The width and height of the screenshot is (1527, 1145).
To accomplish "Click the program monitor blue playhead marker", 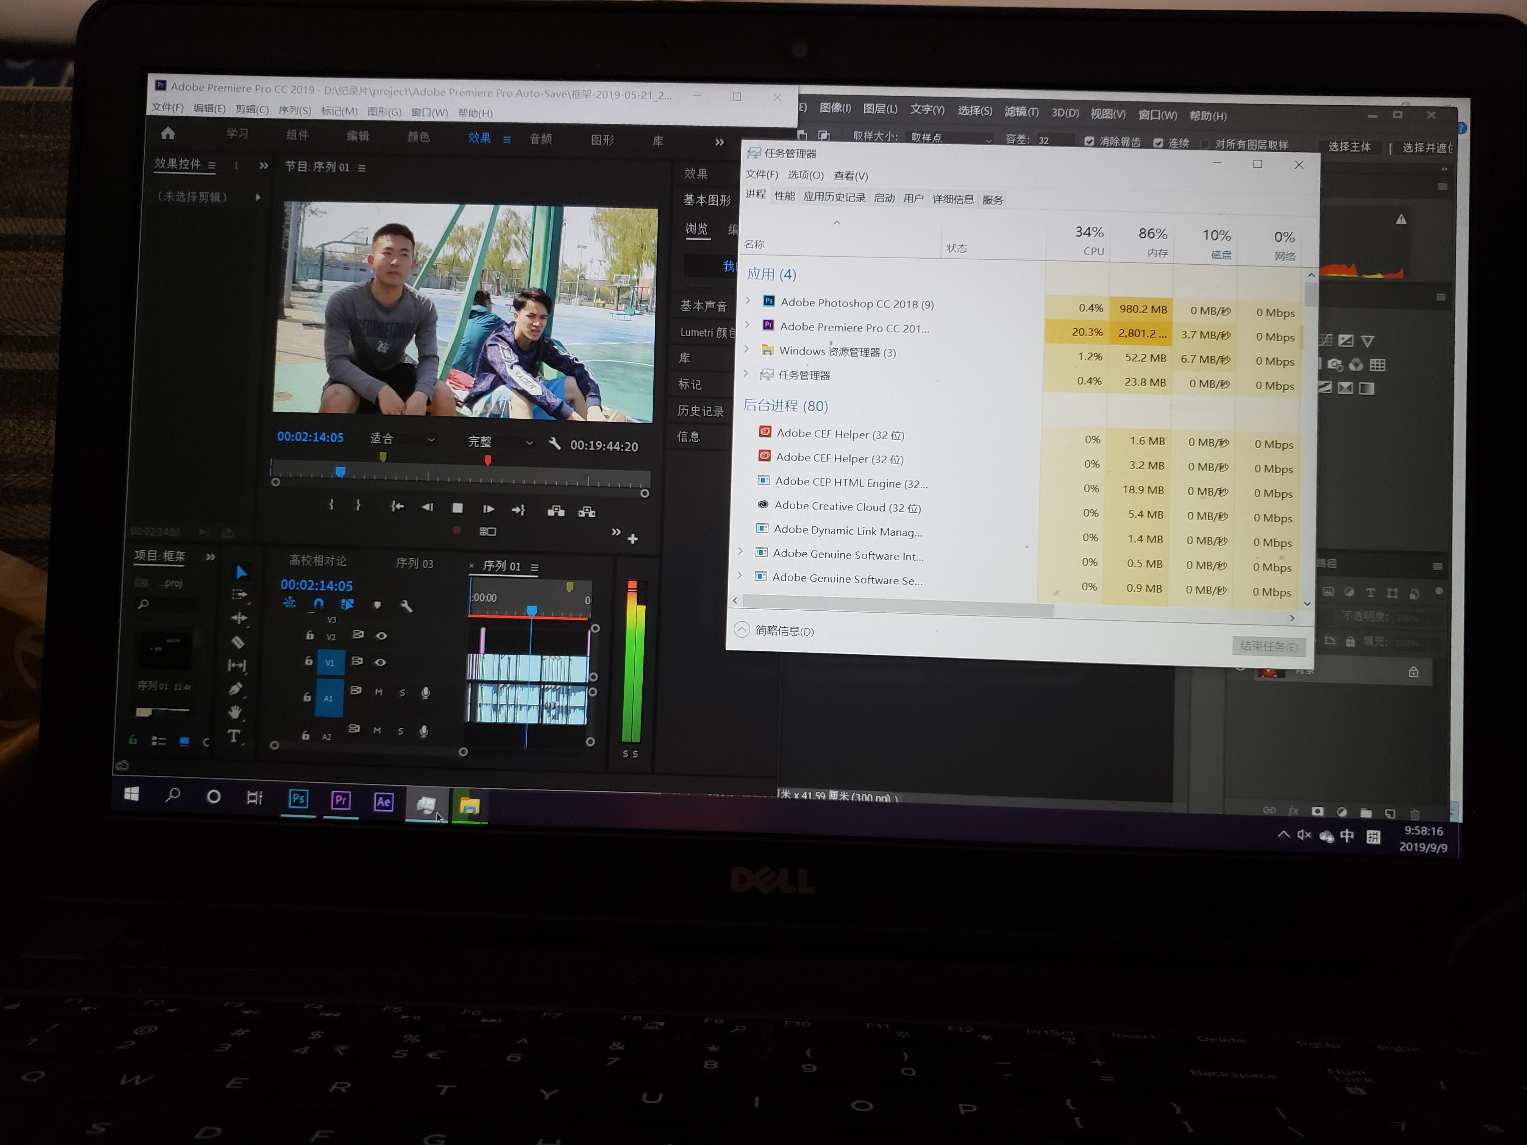I will pyautogui.click(x=340, y=471).
